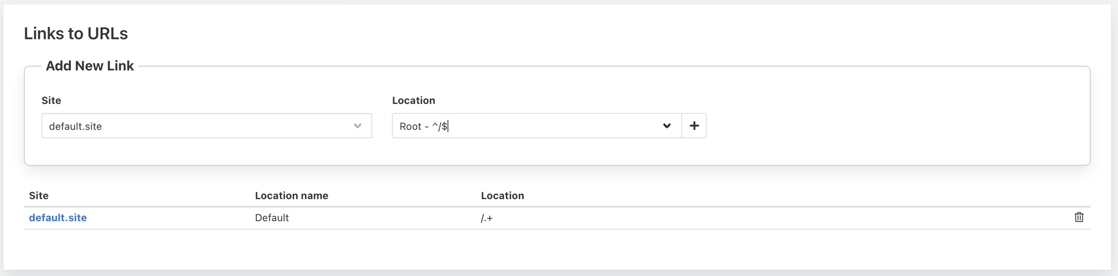
Task: Click the Location column header in table
Action: (x=502, y=195)
